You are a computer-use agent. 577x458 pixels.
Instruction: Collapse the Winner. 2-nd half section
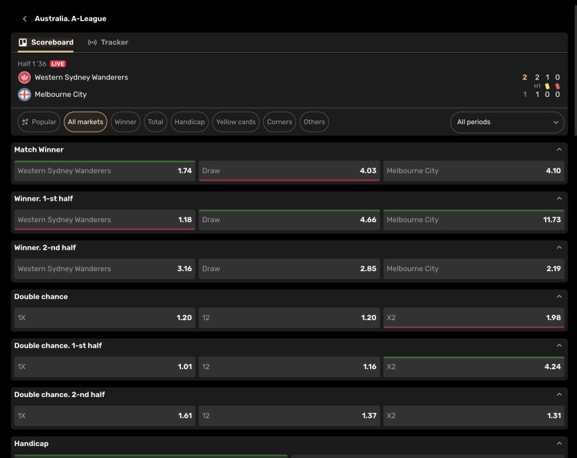[559, 247]
